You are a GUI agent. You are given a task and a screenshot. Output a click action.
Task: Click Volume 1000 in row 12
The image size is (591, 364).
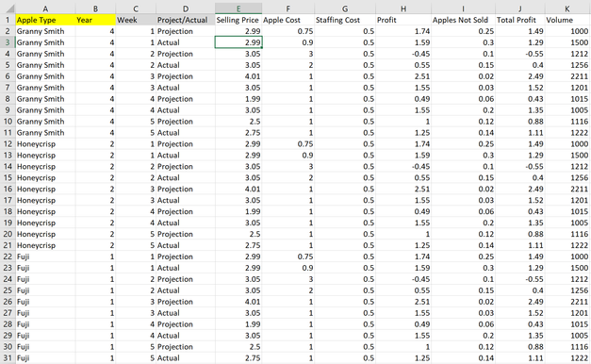(x=580, y=144)
